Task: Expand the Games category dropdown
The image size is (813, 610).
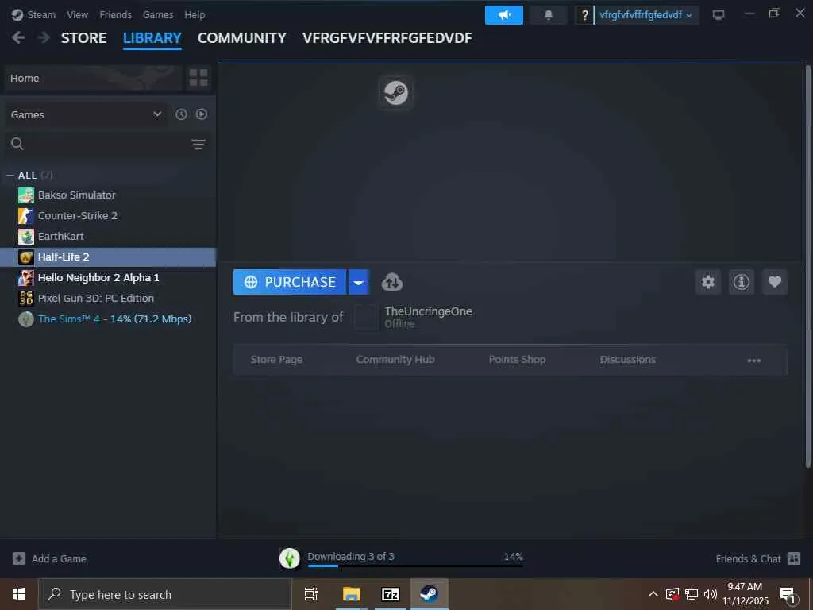Action: [x=86, y=114]
